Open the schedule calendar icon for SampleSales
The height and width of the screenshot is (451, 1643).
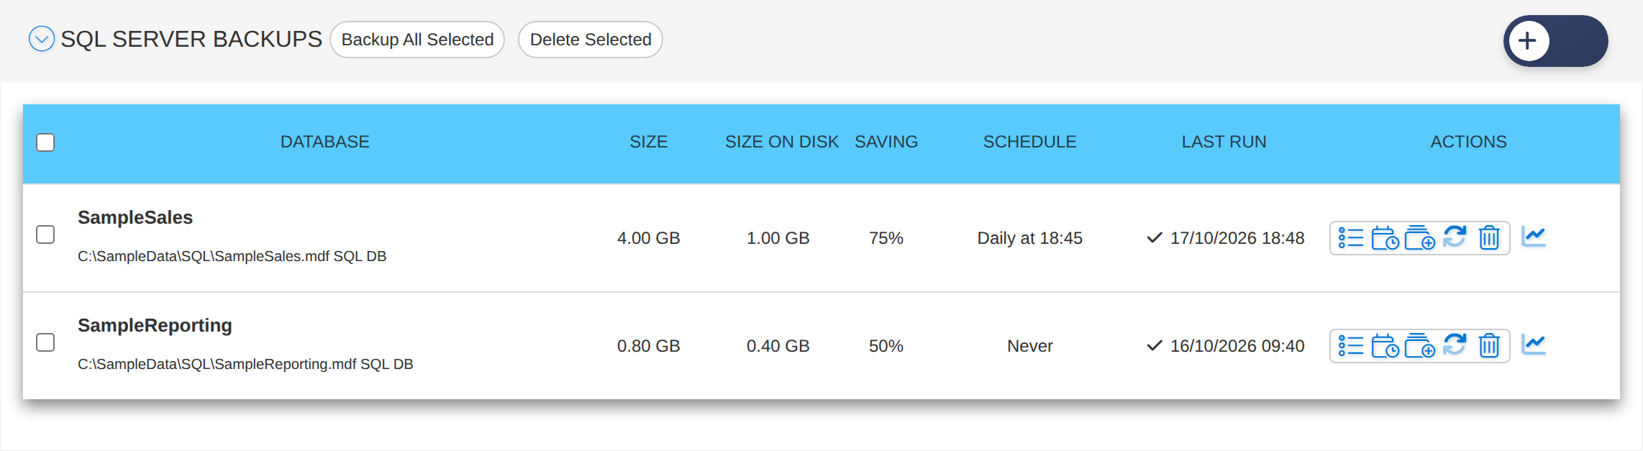(x=1385, y=238)
